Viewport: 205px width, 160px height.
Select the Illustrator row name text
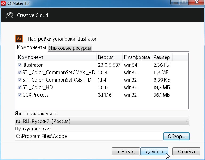tap(33, 65)
